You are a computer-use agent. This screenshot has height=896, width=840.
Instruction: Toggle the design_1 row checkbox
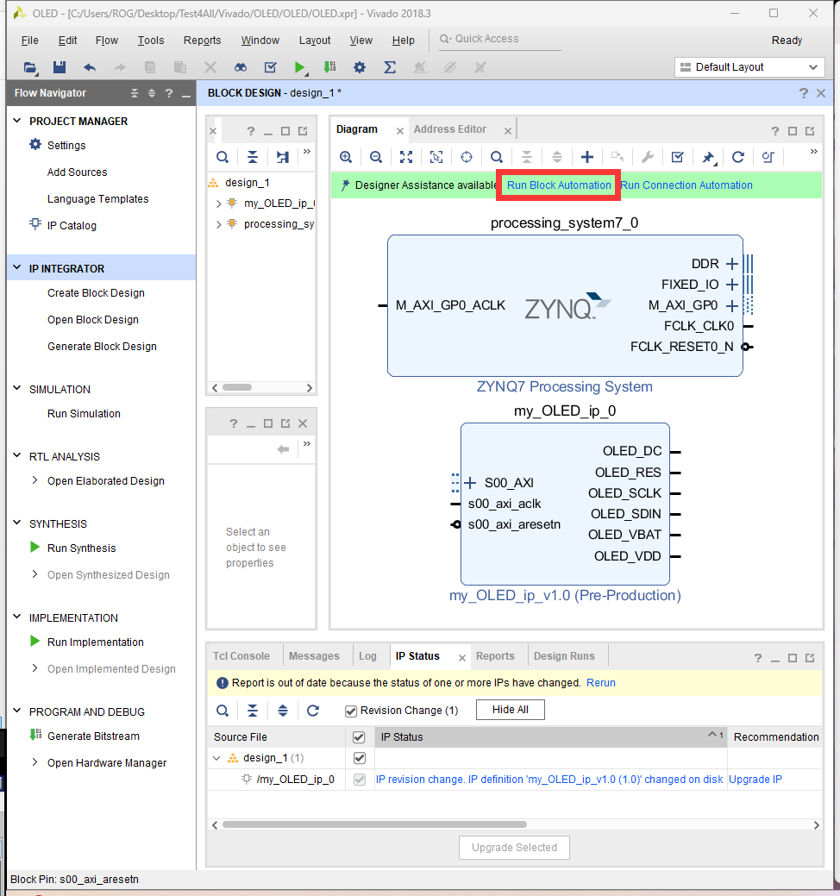click(x=360, y=758)
